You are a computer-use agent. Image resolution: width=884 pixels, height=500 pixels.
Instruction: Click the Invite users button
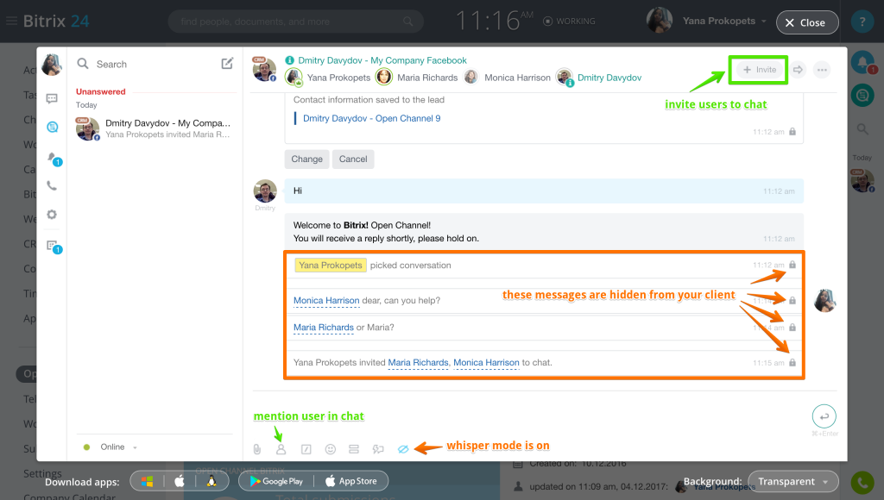point(759,70)
